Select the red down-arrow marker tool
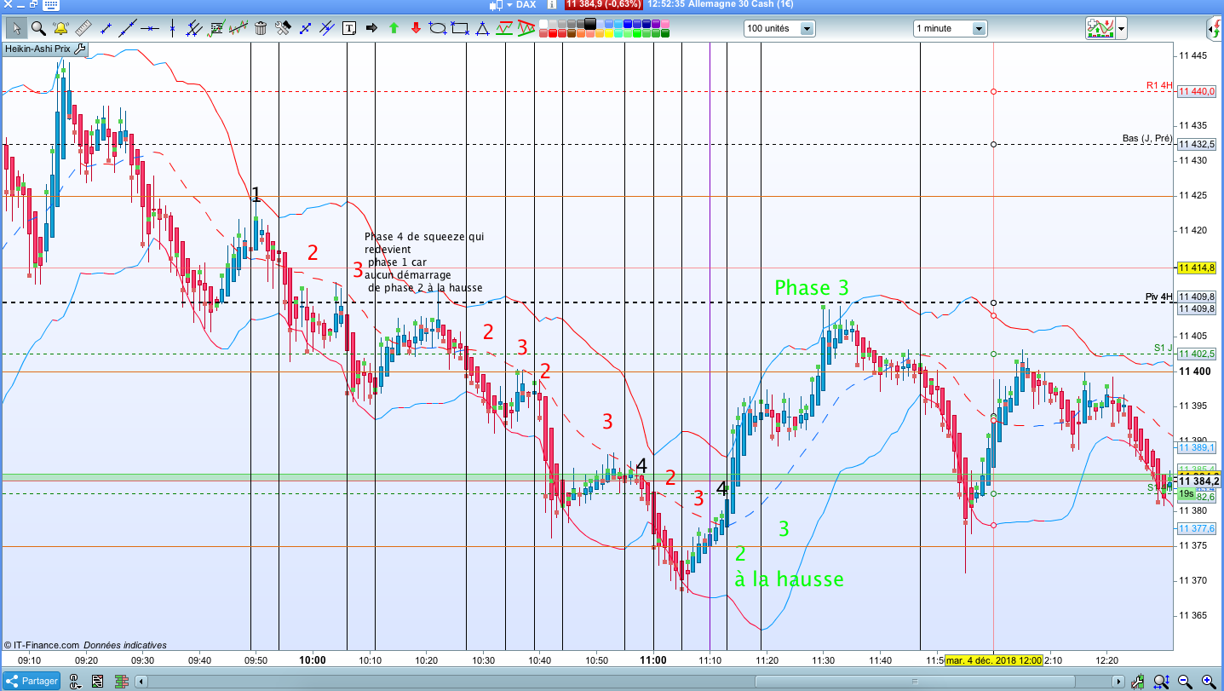 tap(416, 28)
